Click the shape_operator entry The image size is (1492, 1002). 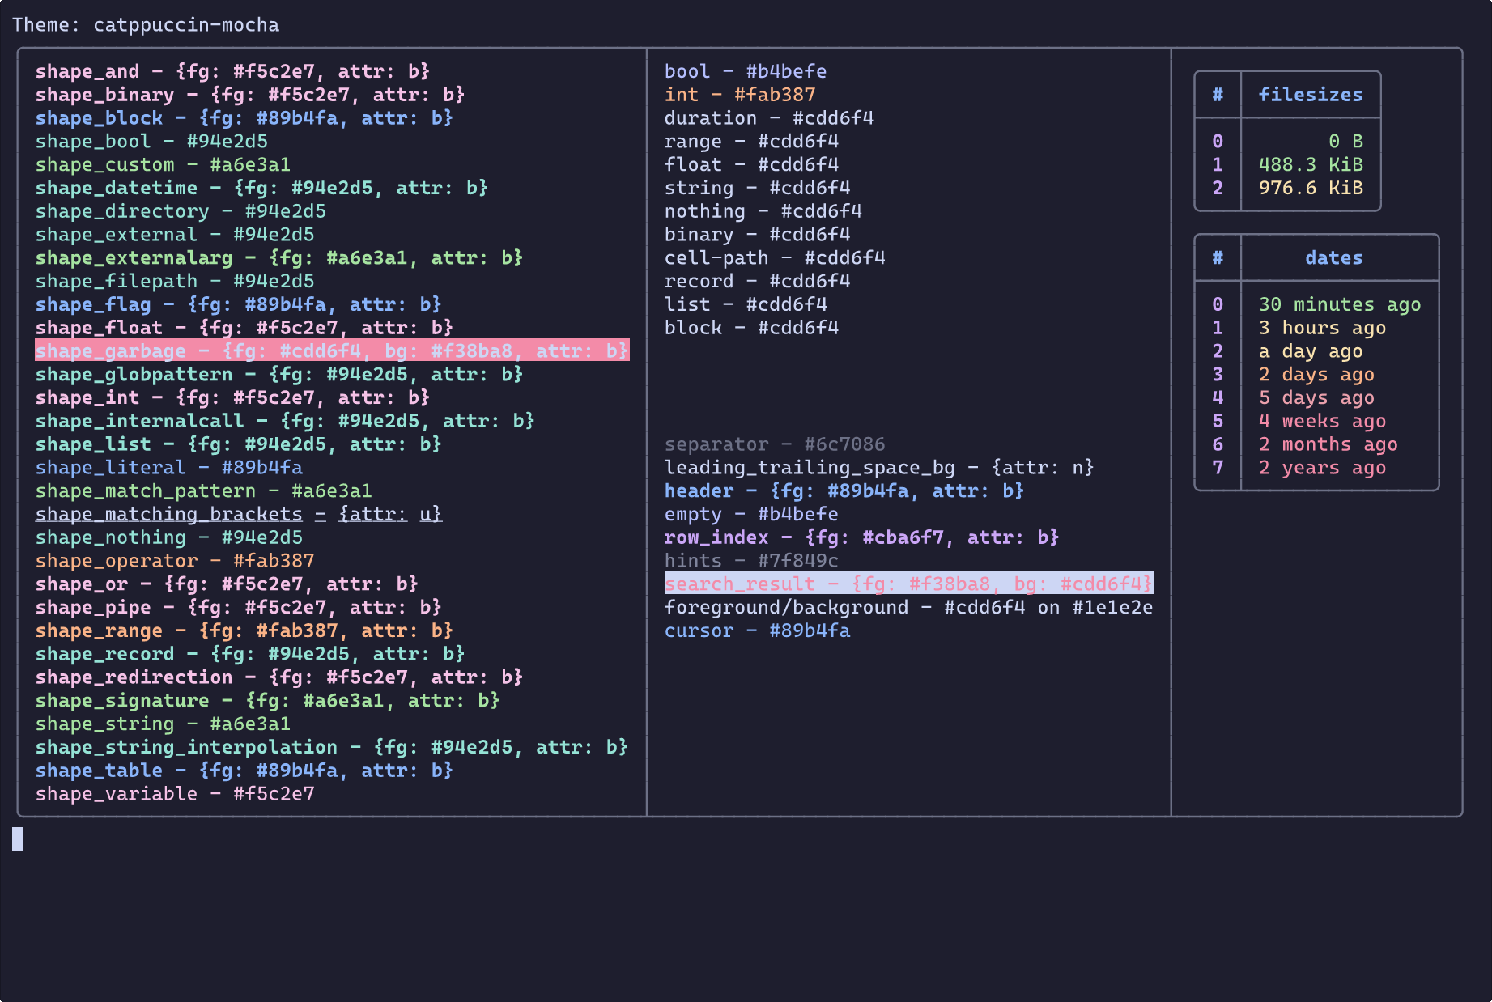175,561
